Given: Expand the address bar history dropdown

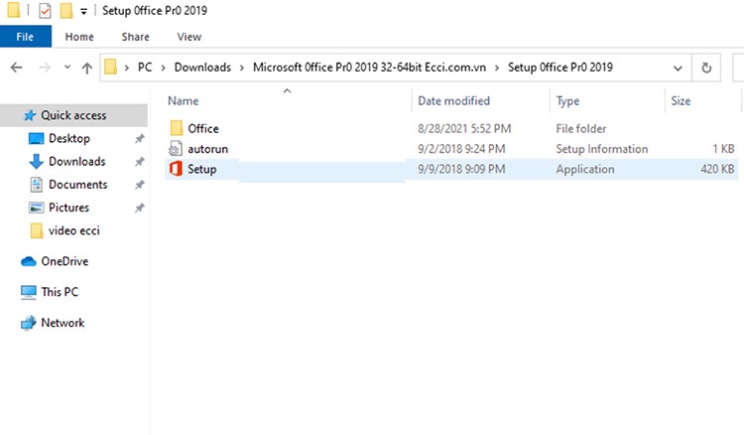Looking at the screenshot, I should (x=679, y=68).
